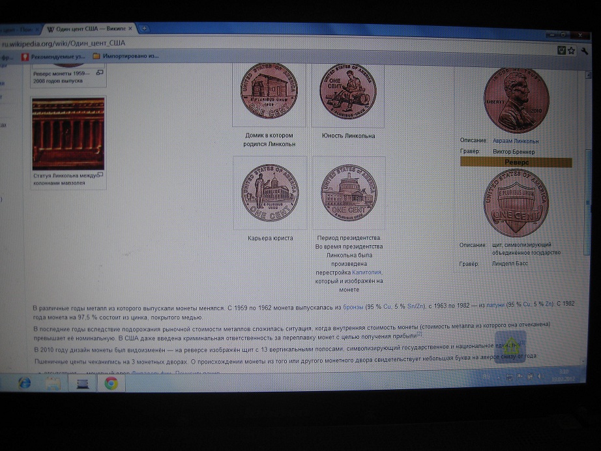Screen dimensions: 601x451
Task: Follow the 'бронзы' link
Action: pyautogui.click(x=353, y=307)
